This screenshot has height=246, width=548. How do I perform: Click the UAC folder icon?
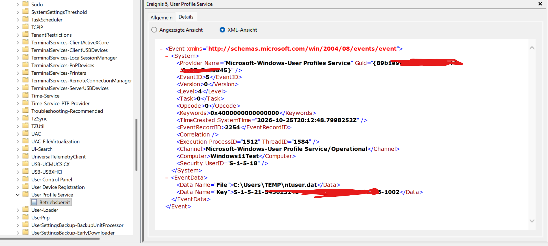pyautogui.click(x=26, y=133)
